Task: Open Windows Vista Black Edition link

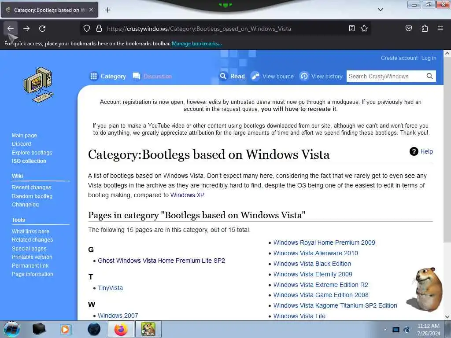Action: pos(312,264)
